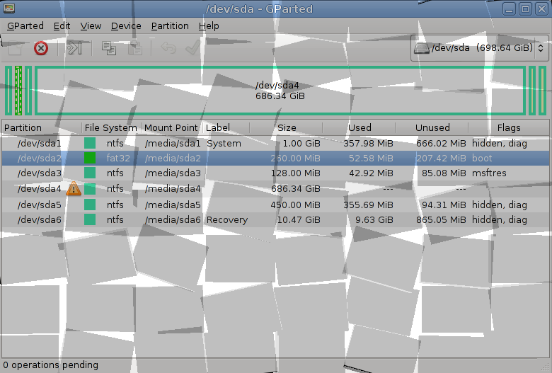Viewport: 552px width, 373px height.
Task: Sort by the Size column header
Action: [286, 128]
